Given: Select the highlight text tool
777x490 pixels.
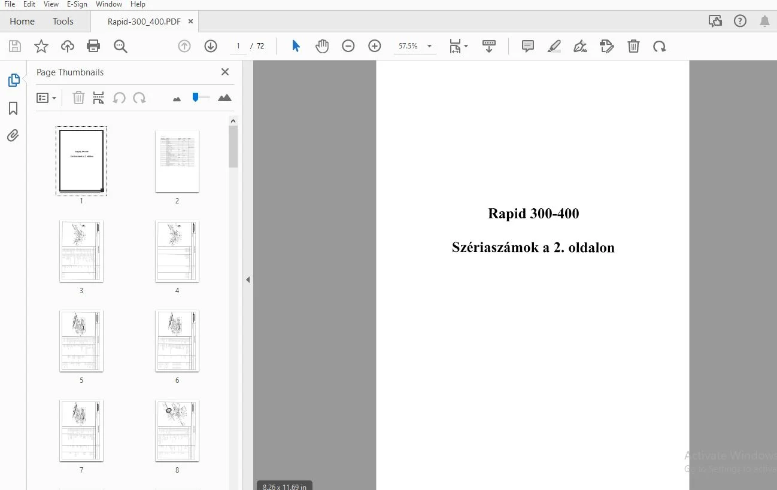Looking at the screenshot, I should [x=554, y=46].
